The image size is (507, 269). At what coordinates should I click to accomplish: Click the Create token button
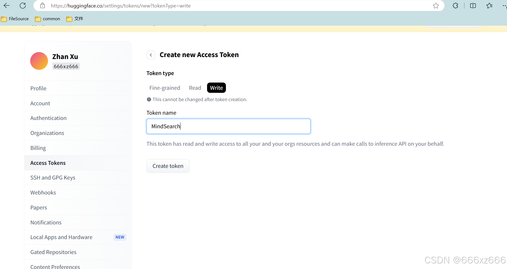[168, 166]
